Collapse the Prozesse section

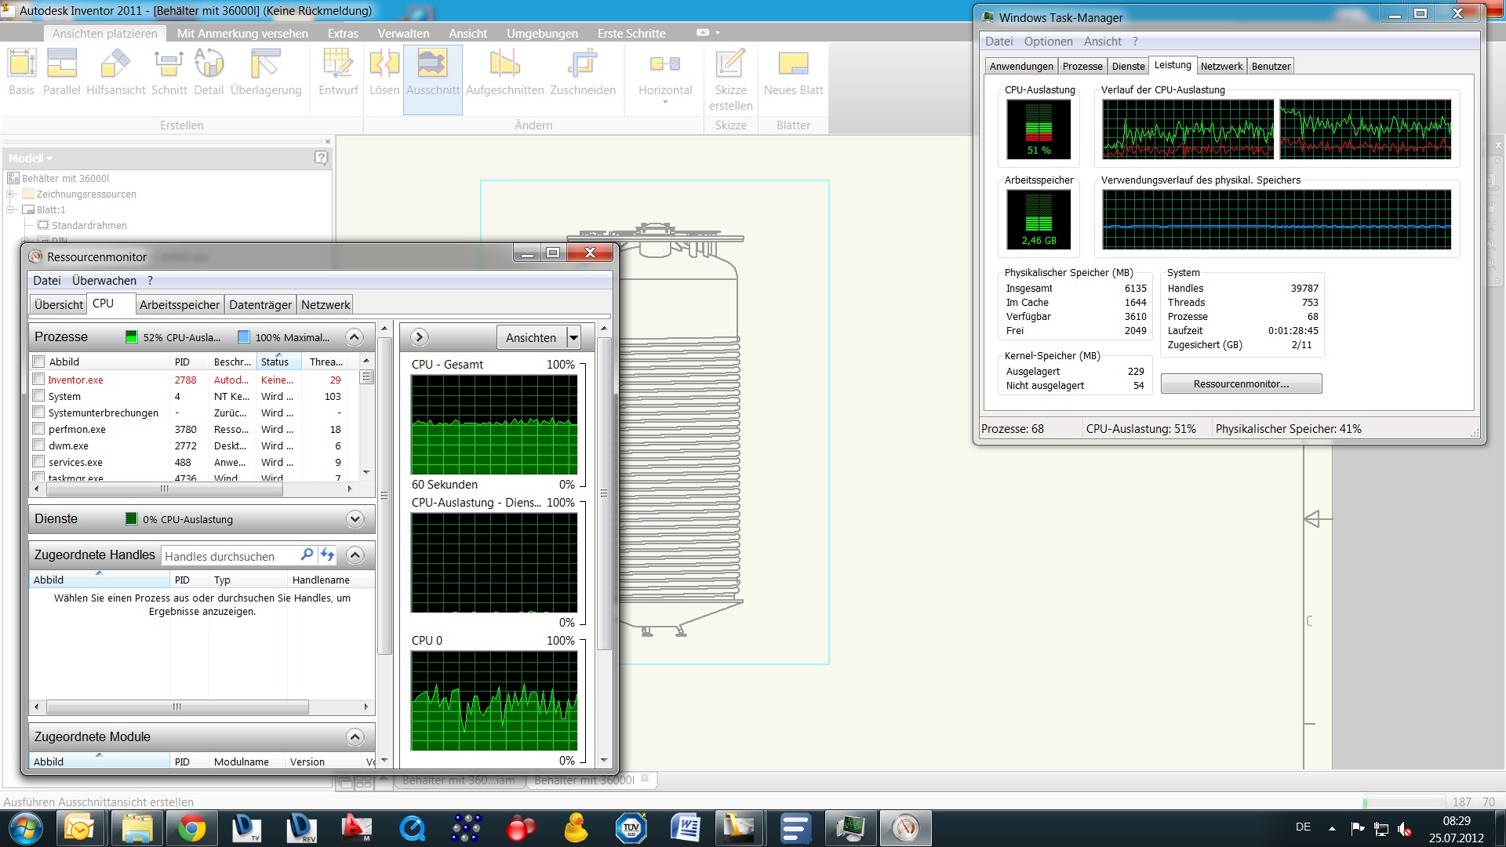pos(355,337)
